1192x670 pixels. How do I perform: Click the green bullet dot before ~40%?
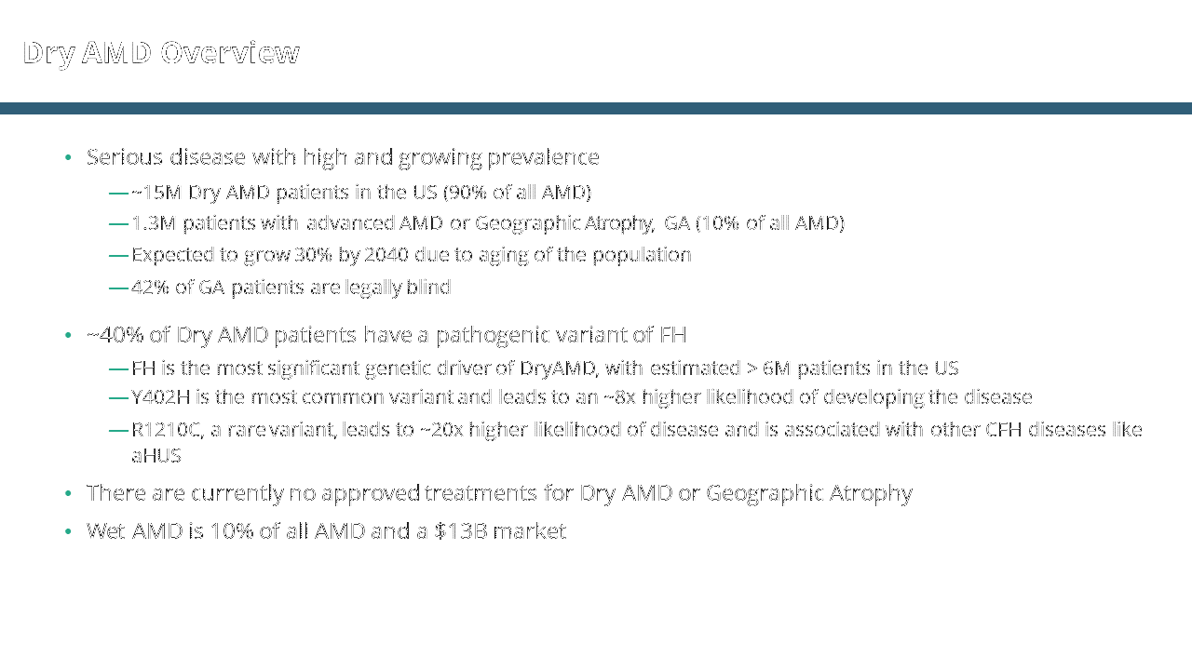pos(68,336)
